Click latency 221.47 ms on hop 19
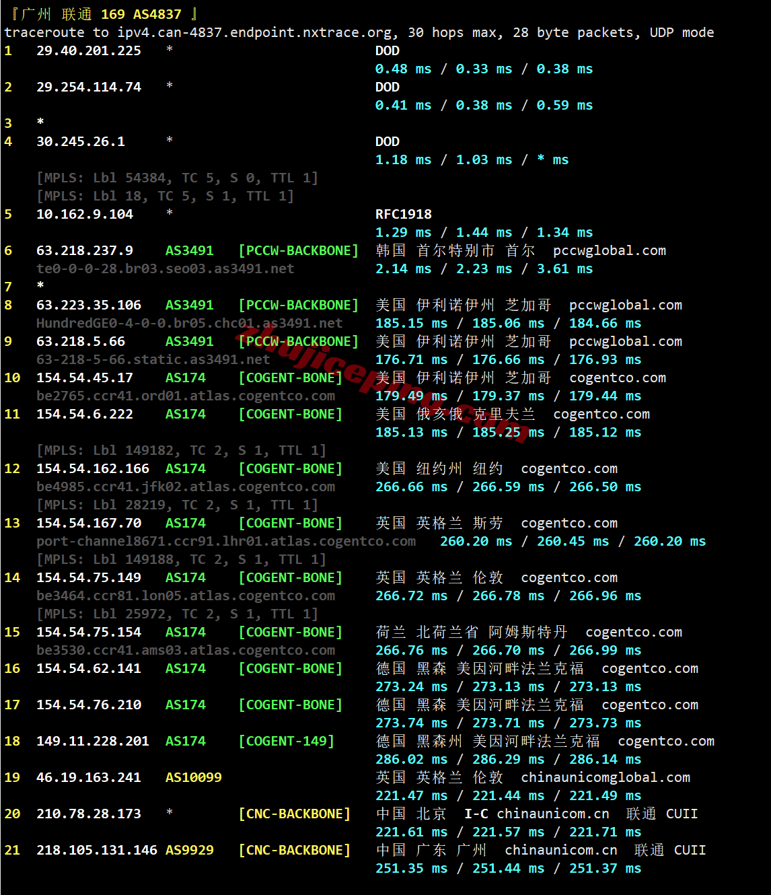 pos(411,795)
